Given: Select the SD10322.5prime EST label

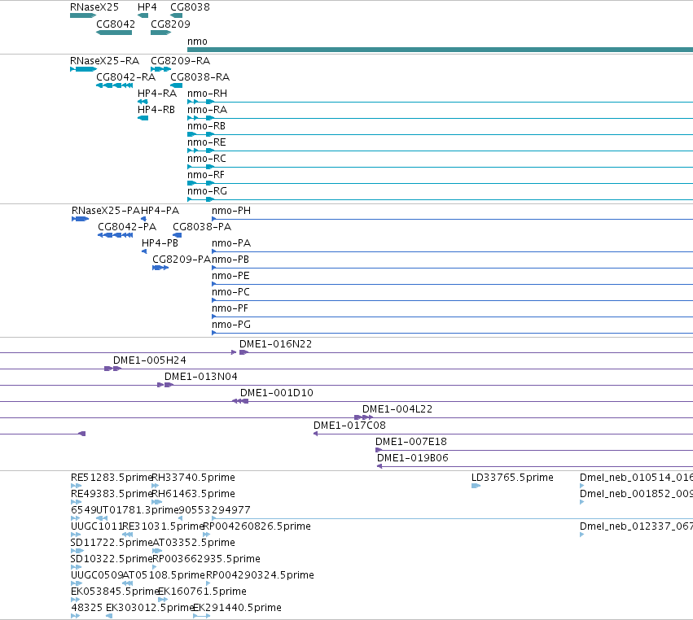Looking at the screenshot, I should point(112,559).
